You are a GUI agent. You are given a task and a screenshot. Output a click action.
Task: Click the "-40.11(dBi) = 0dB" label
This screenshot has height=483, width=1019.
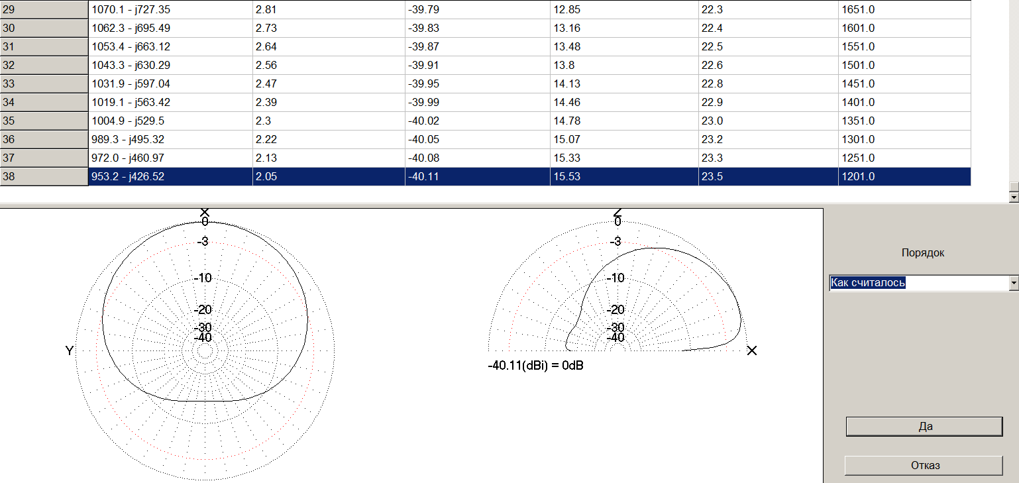[535, 366]
